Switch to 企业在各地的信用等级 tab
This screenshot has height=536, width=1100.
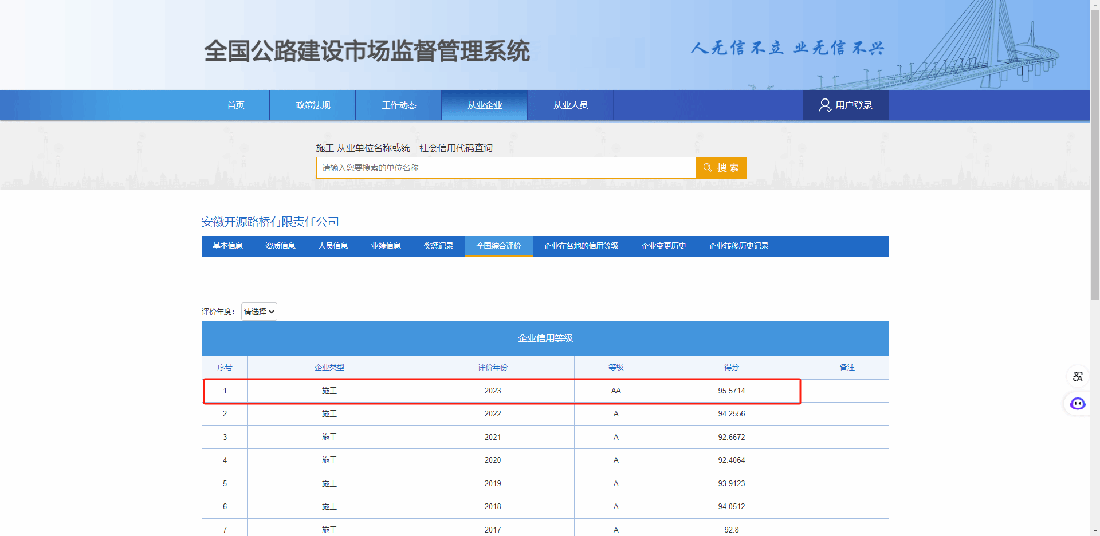[581, 246]
